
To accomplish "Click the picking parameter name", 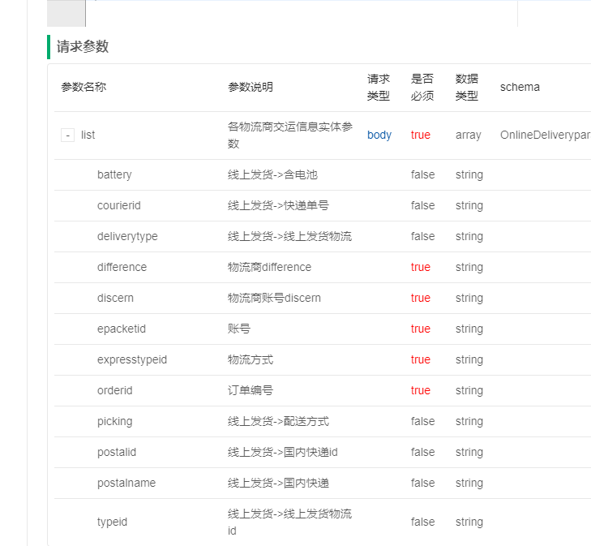I will coord(114,422).
